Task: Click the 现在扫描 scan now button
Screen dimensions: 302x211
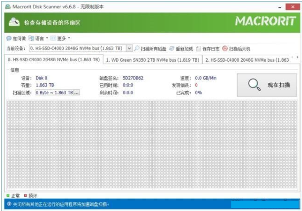Action: pos(267,85)
